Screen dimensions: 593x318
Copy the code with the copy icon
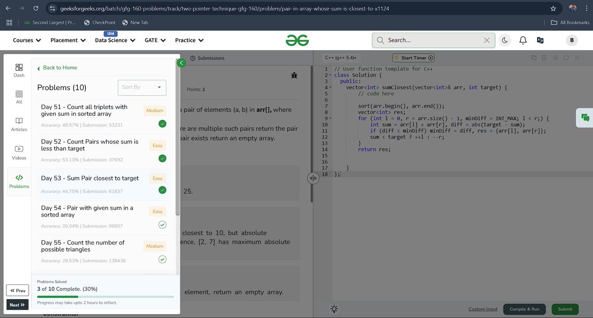pos(534,58)
